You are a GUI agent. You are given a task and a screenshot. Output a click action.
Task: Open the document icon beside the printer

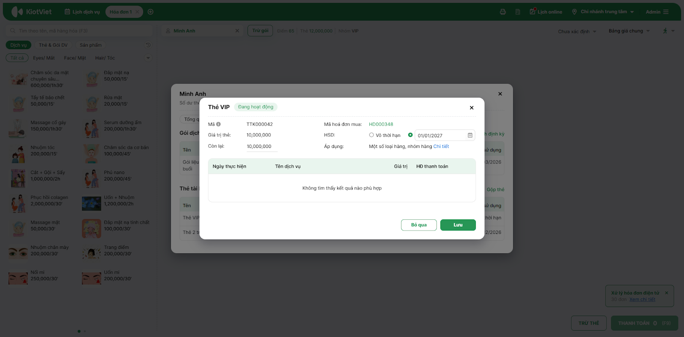(518, 12)
